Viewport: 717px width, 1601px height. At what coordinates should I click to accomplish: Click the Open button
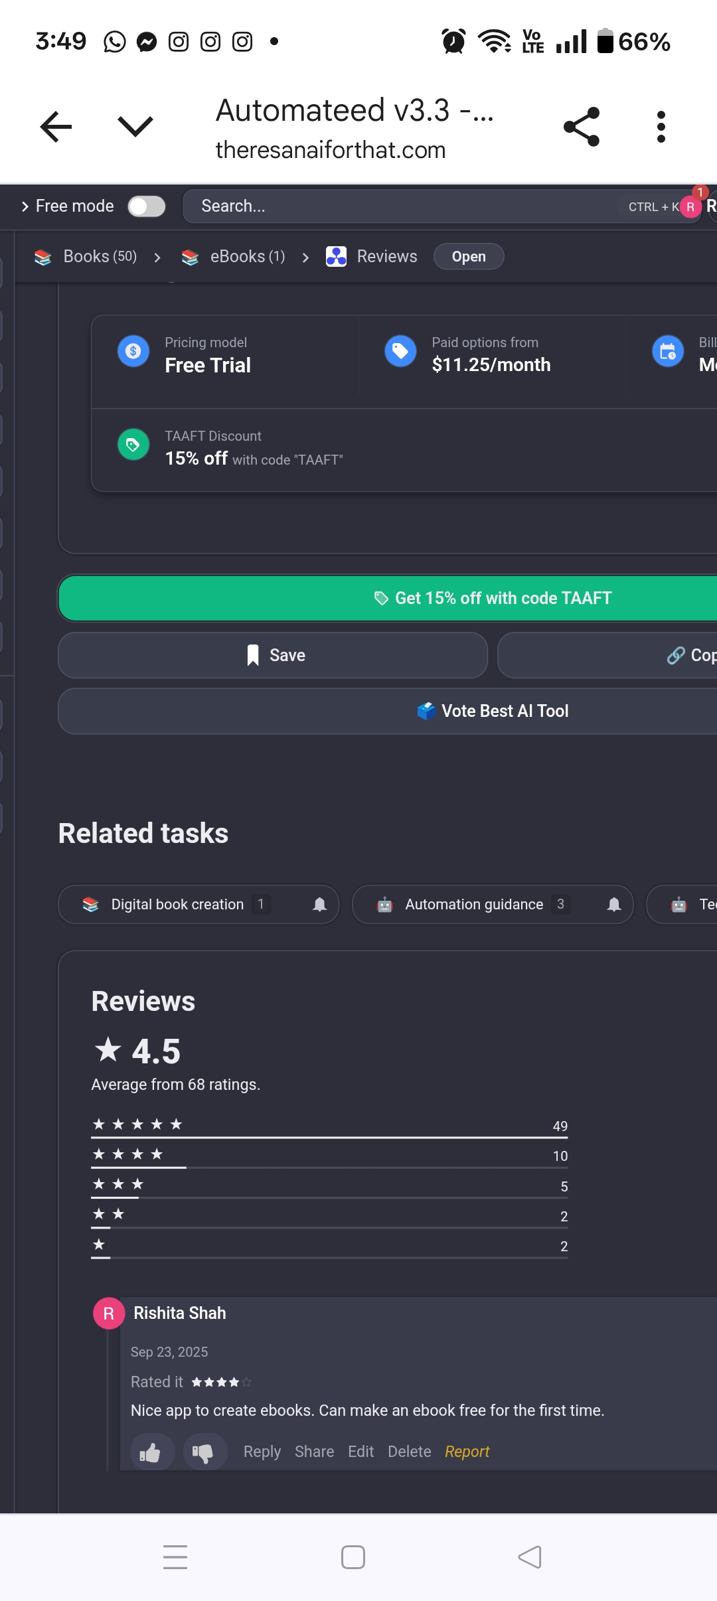click(469, 257)
